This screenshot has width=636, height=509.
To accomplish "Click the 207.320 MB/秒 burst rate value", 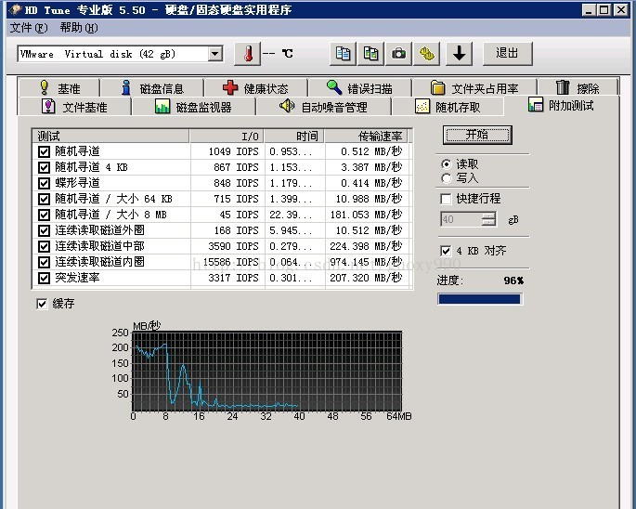I will [x=366, y=278].
